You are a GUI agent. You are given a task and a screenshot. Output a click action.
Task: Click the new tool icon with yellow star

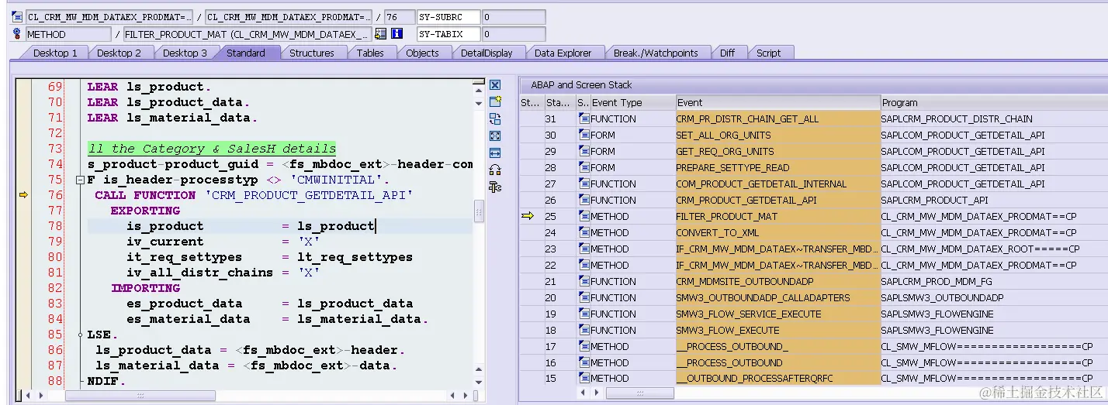495,102
